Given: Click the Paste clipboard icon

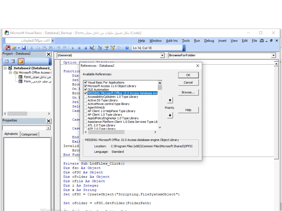Looking at the screenshot, I should pyautogui.click(x=44, y=48).
